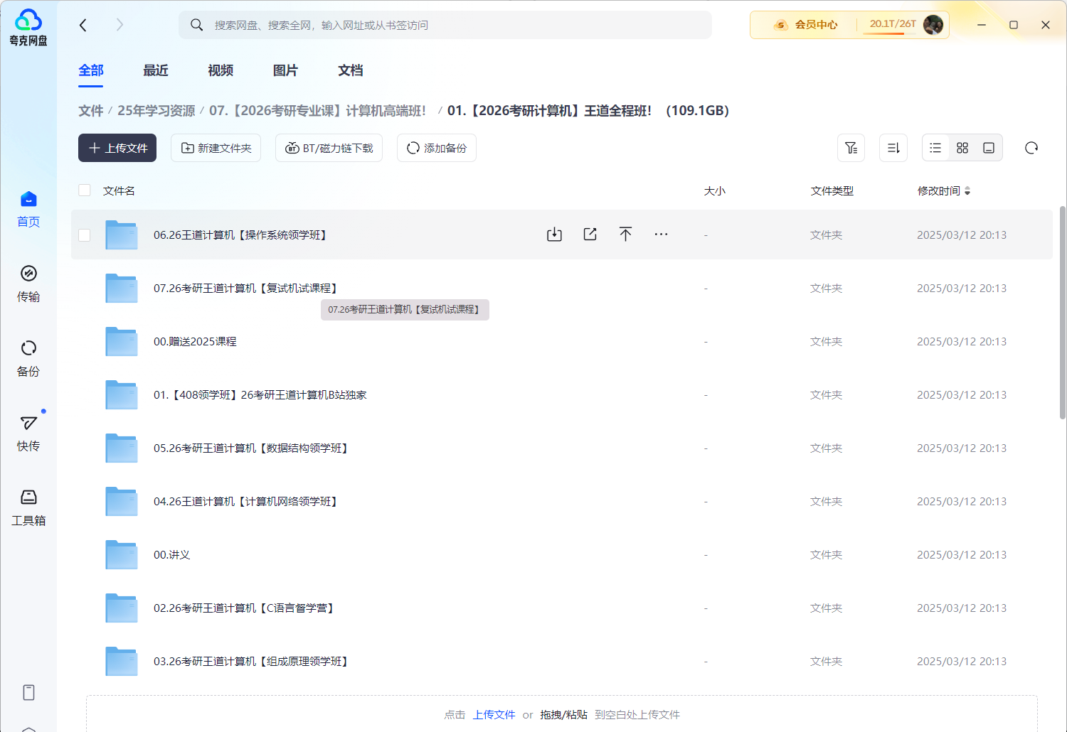This screenshot has height=732, width=1067.
Task: Click the 上传文件 upload button
Action: tap(117, 148)
